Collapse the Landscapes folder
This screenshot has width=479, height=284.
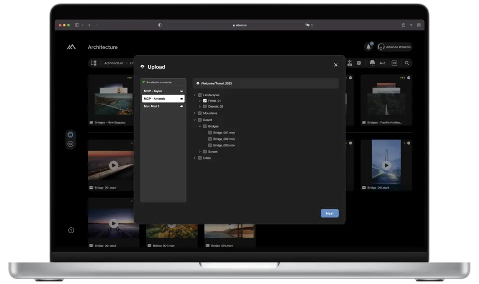(195, 95)
